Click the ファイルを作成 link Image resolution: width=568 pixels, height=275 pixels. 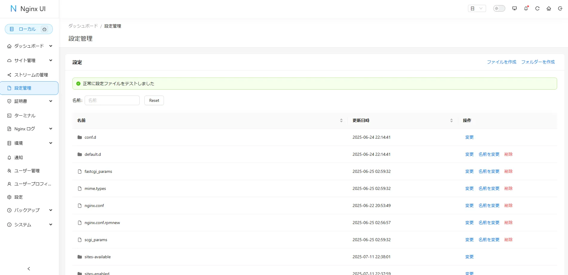click(501, 62)
